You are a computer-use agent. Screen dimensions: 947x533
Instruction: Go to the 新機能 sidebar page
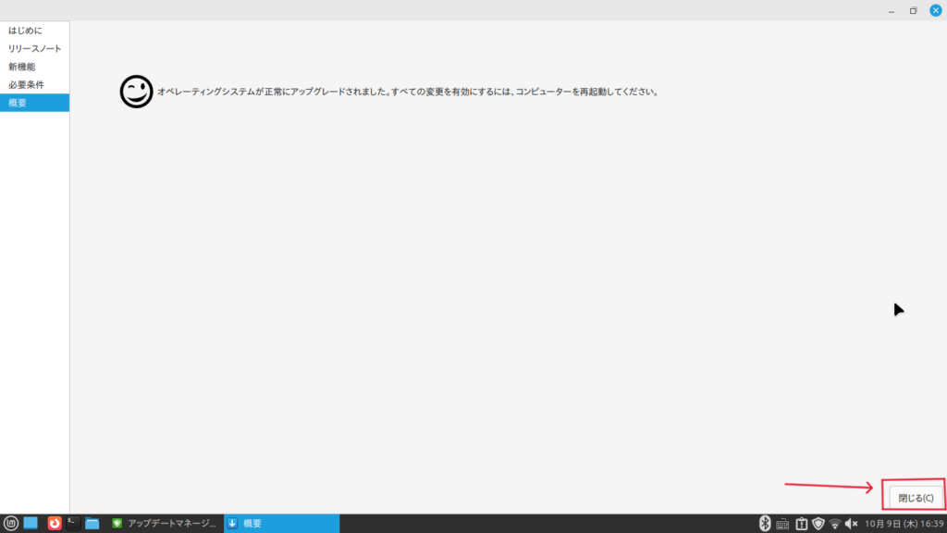click(x=22, y=67)
